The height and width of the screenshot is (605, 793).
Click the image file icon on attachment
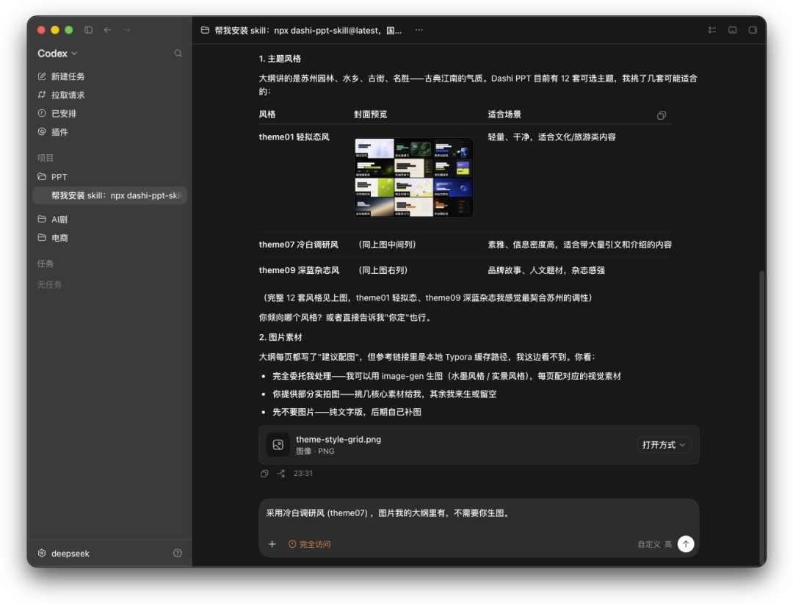pos(278,445)
